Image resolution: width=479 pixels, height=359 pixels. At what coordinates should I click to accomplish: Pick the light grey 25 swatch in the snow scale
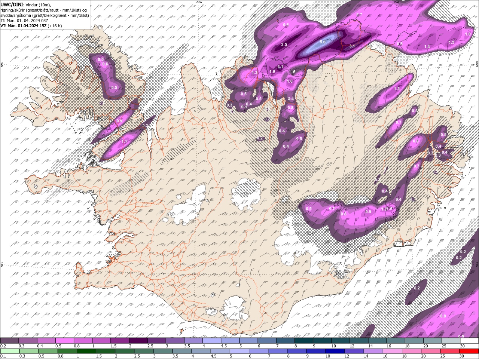451,341
